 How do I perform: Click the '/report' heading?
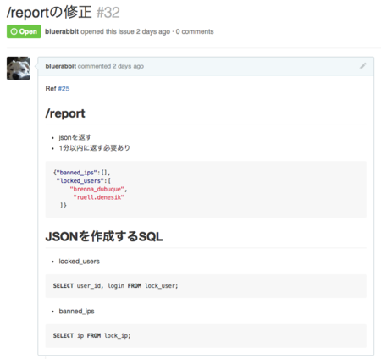coord(65,113)
